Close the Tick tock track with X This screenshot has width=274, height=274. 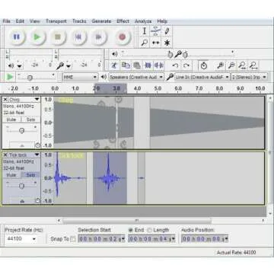pos(5,155)
